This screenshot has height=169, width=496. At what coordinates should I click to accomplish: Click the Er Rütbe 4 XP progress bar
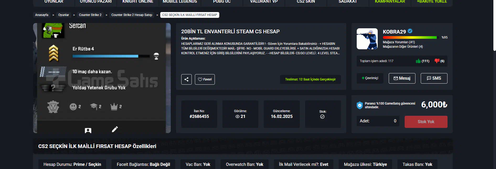click(x=111, y=56)
